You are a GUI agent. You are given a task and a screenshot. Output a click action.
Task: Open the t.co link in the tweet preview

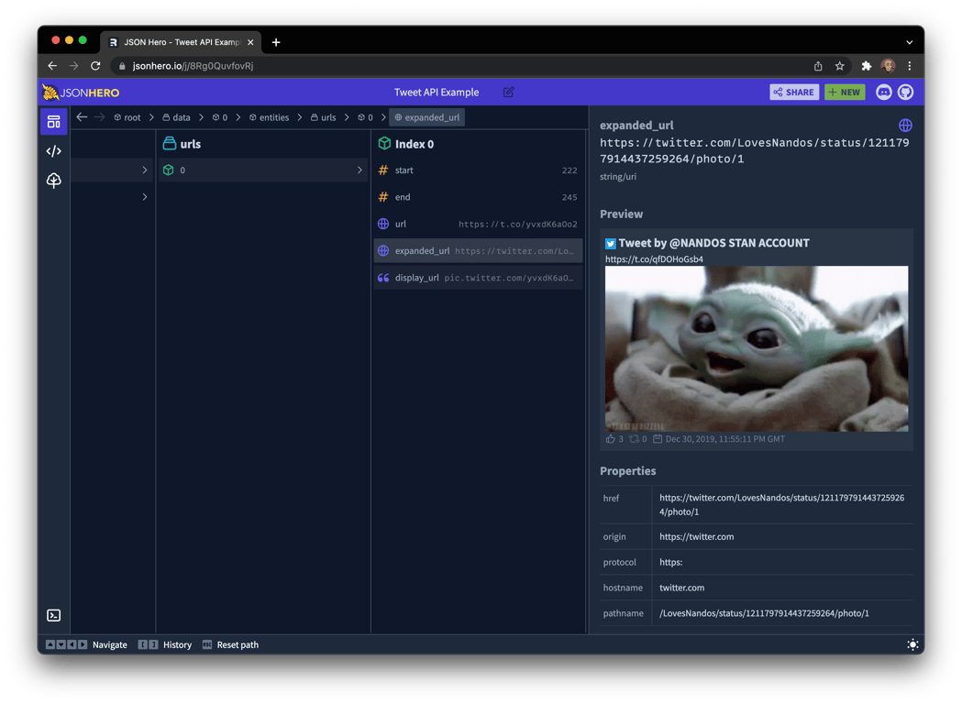tap(654, 258)
